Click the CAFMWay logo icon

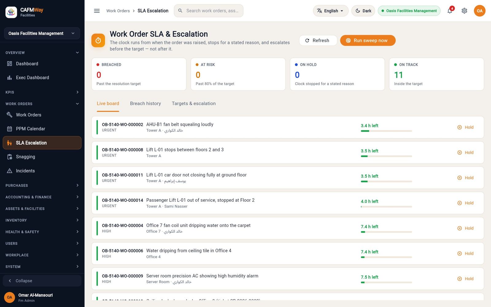click(x=11, y=12)
